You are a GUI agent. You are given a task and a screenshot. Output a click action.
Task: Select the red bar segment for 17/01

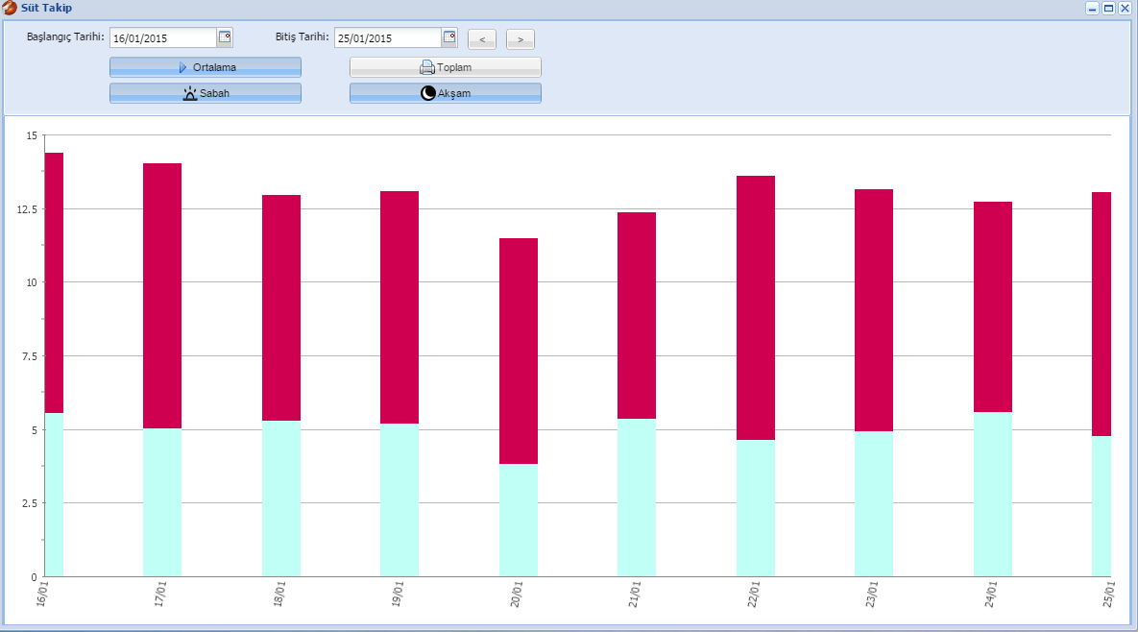click(162, 296)
